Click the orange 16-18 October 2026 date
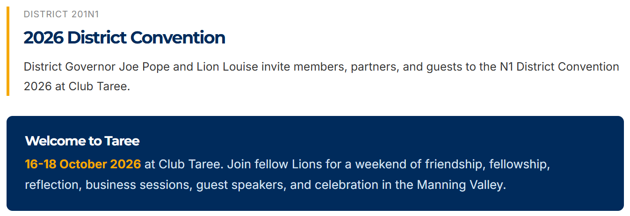 [x=83, y=164]
